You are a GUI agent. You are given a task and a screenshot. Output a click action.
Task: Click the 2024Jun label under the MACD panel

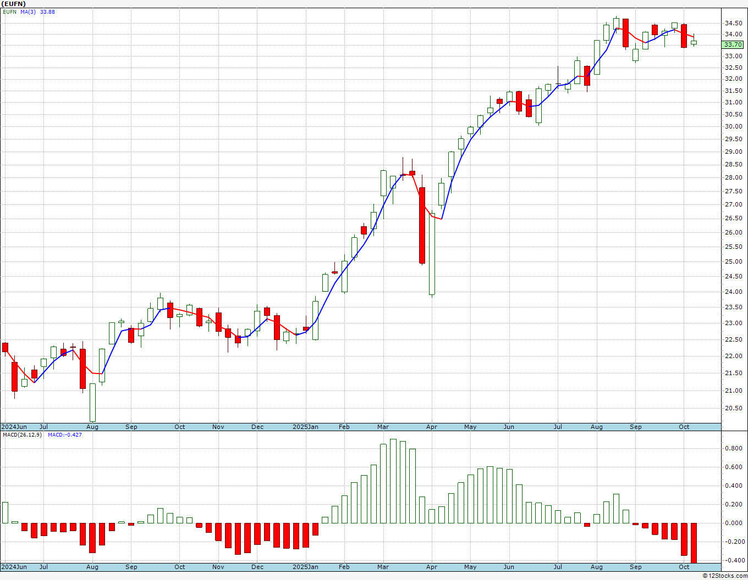[14, 567]
